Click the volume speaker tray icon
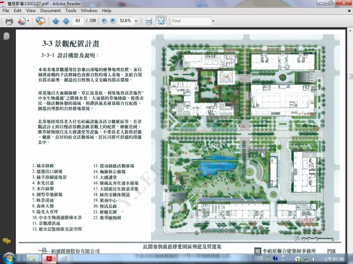Screen dimensions: 353x264 (314, 259)
